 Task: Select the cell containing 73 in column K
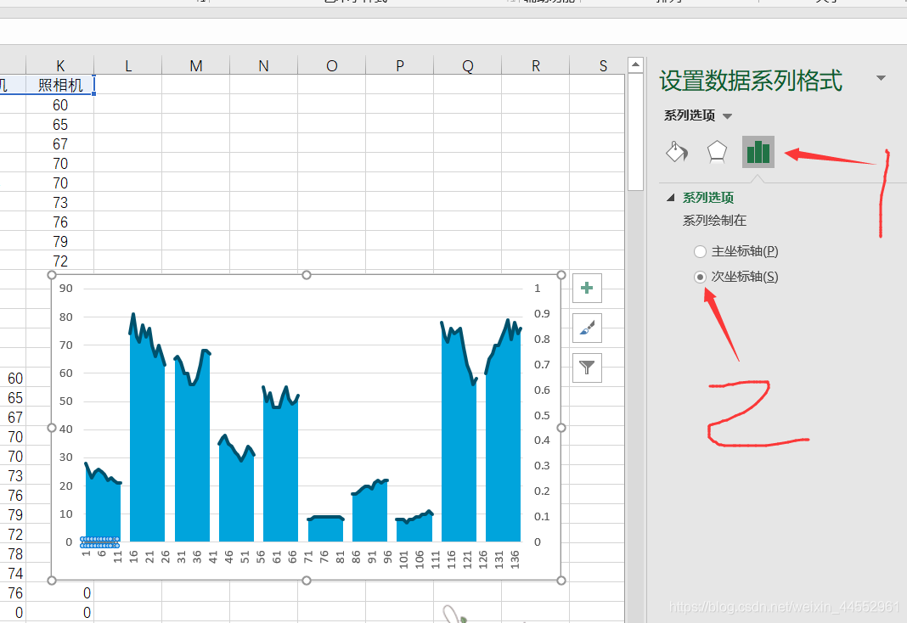60,202
